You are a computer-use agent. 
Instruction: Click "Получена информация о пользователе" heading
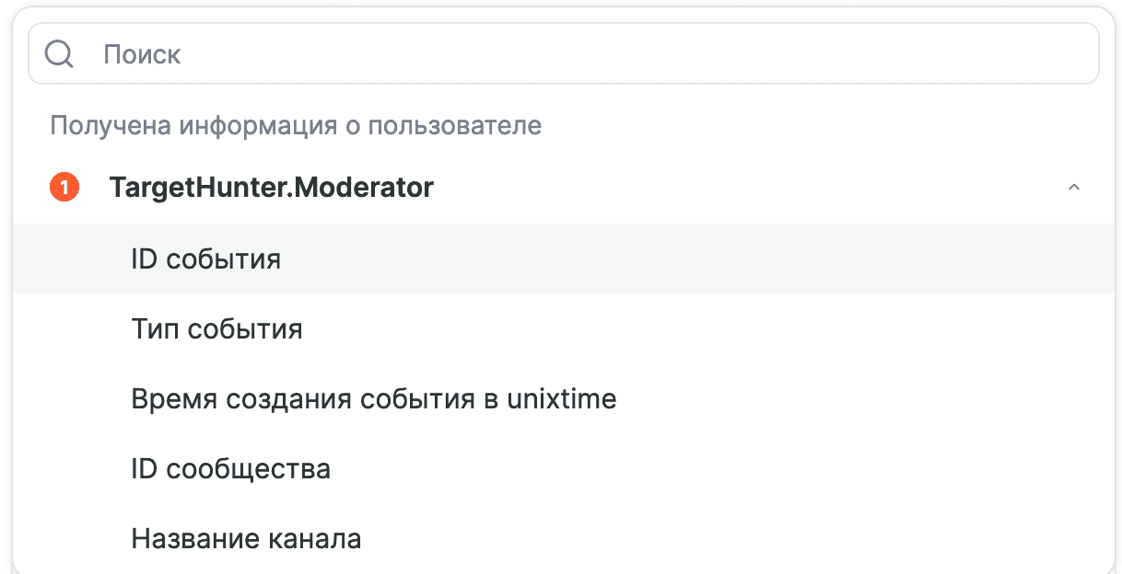pyautogui.click(x=297, y=125)
